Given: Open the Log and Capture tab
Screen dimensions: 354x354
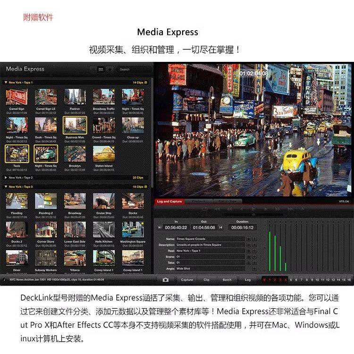Looking at the screenshot, I should point(169,202).
